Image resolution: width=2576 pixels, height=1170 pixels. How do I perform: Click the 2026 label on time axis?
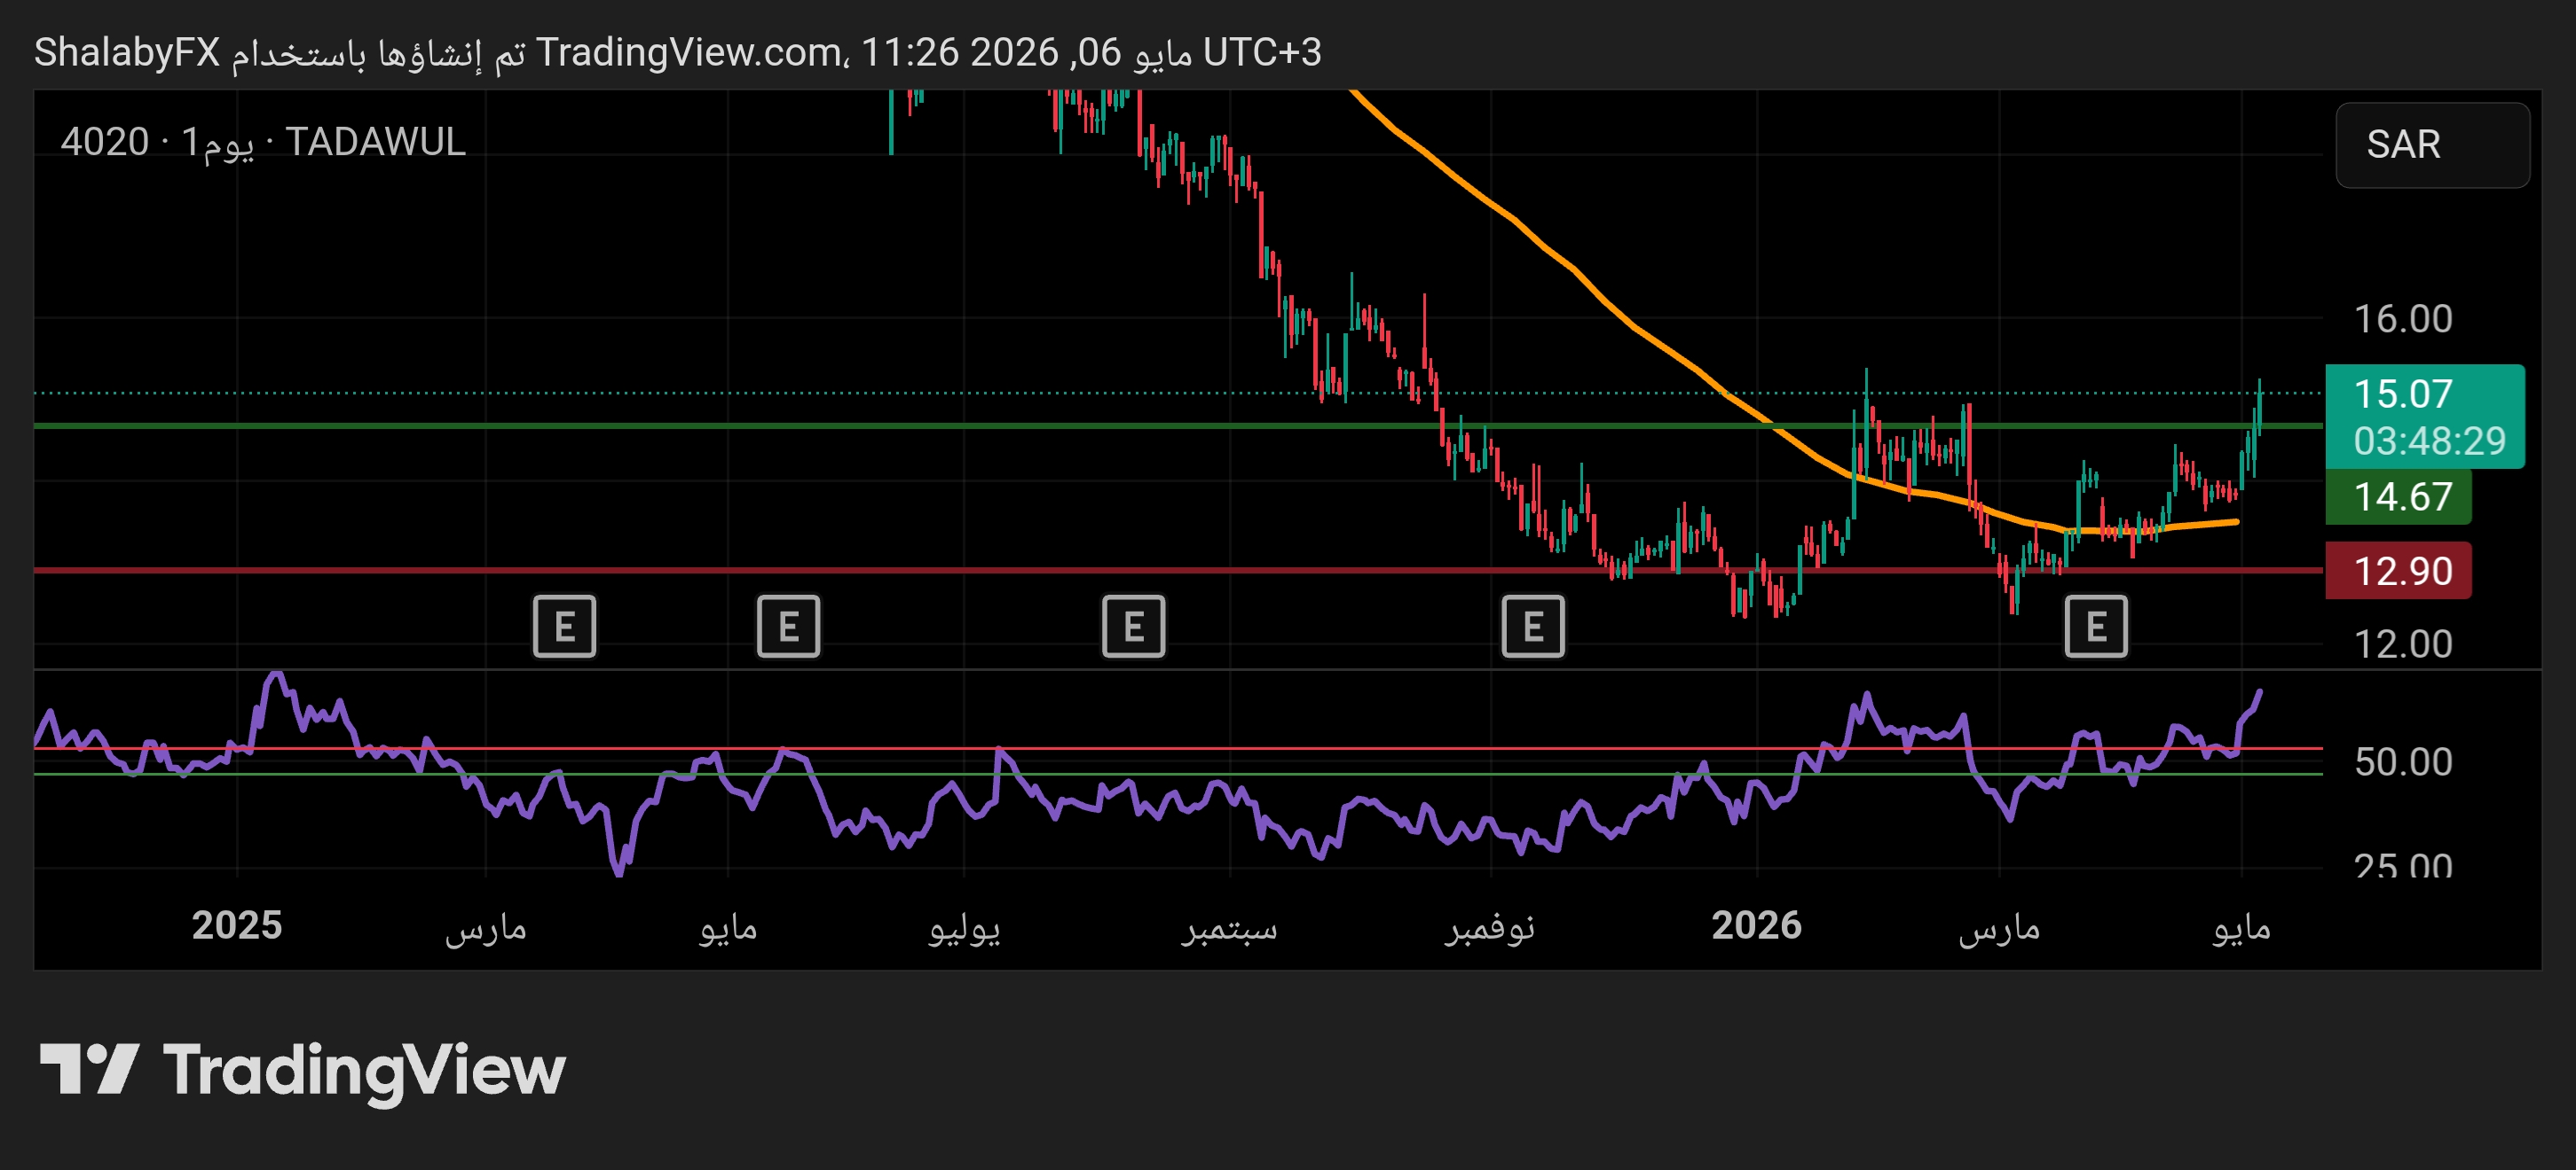[x=1756, y=925]
